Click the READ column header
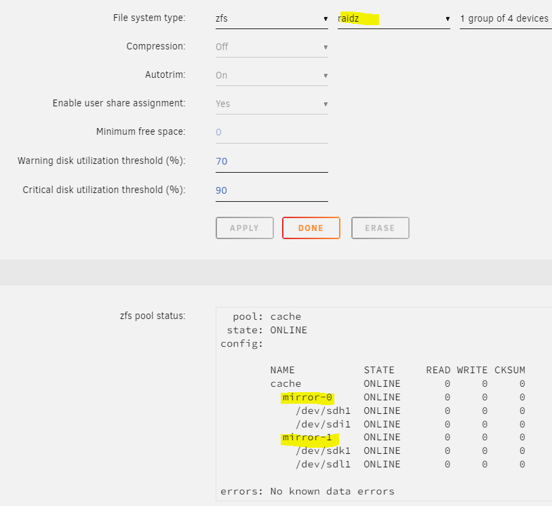This screenshot has height=506, width=552. (x=438, y=370)
